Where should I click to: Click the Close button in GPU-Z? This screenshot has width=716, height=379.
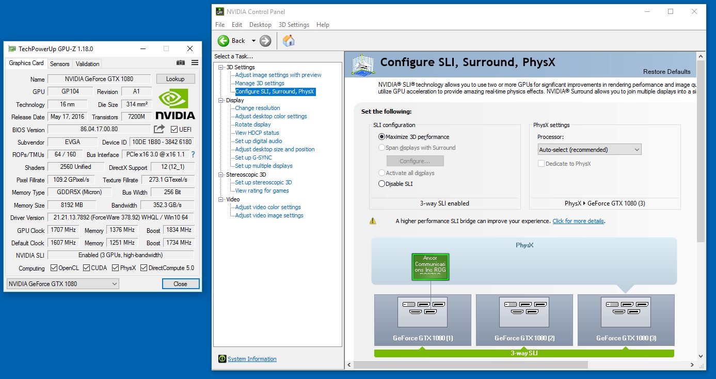(x=180, y=283)
